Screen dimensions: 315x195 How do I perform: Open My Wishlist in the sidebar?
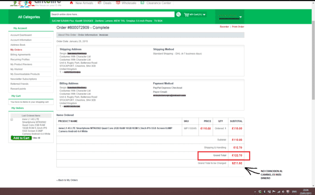point(16,69)
